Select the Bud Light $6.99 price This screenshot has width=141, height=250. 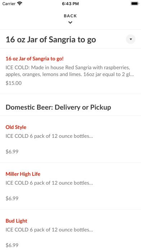pyautogui.click(x=12, y=245)
